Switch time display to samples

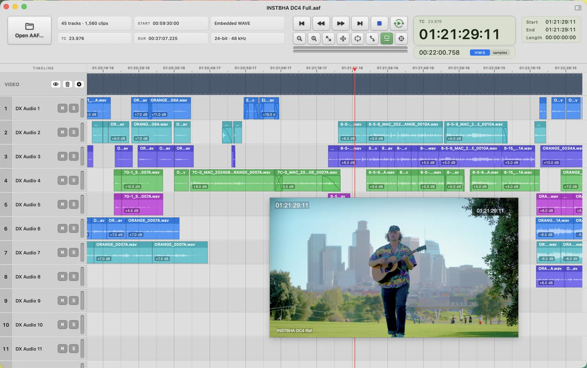[x=500, y=53]
